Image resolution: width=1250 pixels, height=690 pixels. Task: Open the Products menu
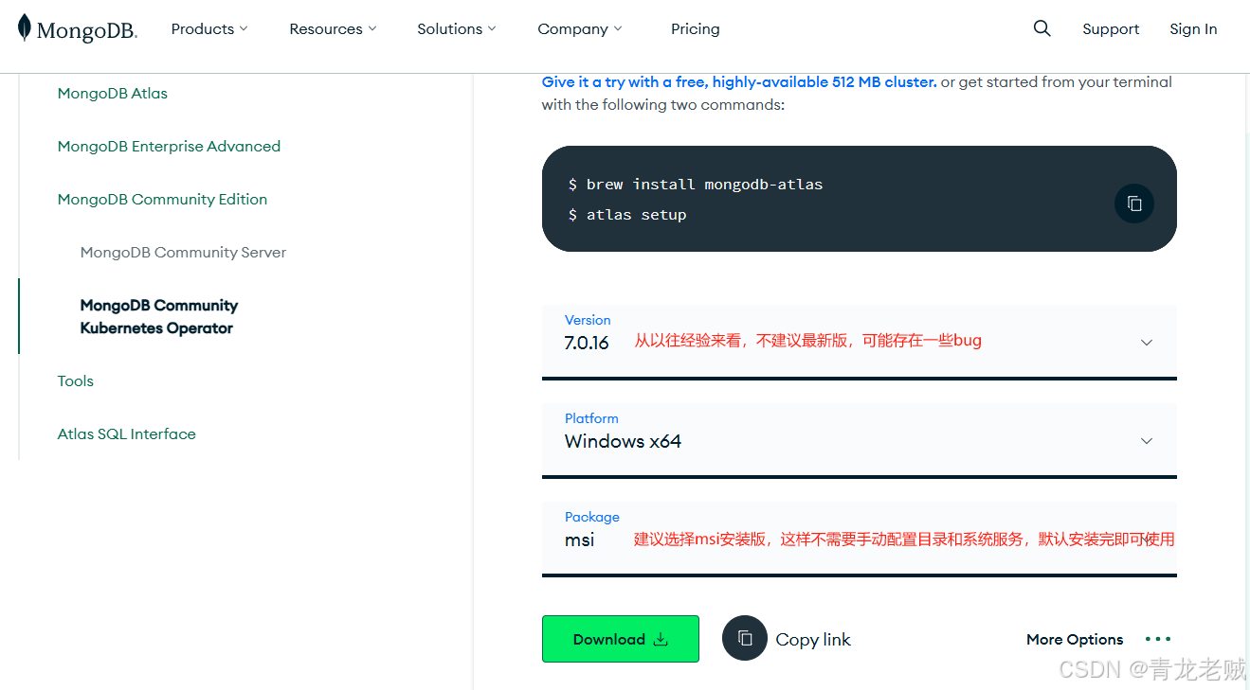pyautogui.click(x=209, y=28)
